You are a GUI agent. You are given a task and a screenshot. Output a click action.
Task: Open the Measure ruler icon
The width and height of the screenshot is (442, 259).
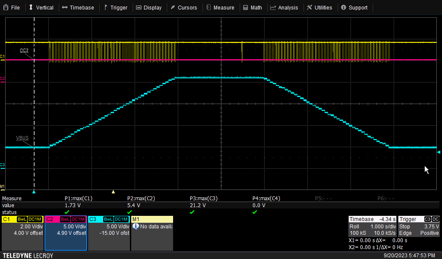tap(208, 7)
